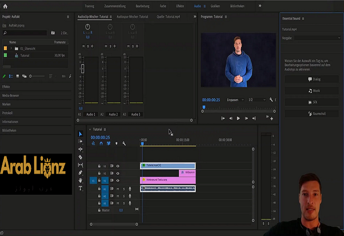Show more workspaces overflow chevron
The image size is (344, 236).
[260, 6]
